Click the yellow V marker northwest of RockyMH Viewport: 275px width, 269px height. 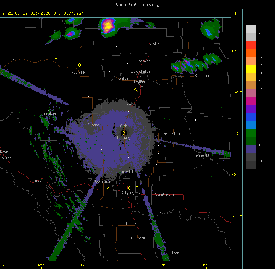click(56, 59)
